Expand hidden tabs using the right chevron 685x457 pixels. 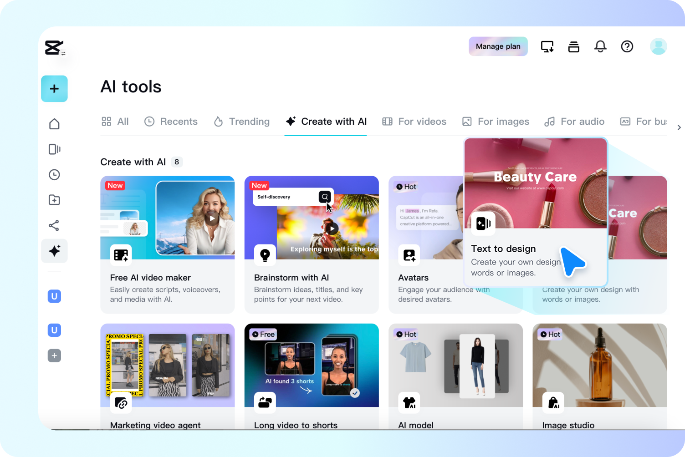[x=679, y=127]
